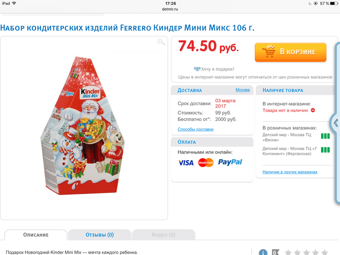Viewport: 340px width, 255px height.
Task: Click the VISA payment logo
Action: coord(186,163)
